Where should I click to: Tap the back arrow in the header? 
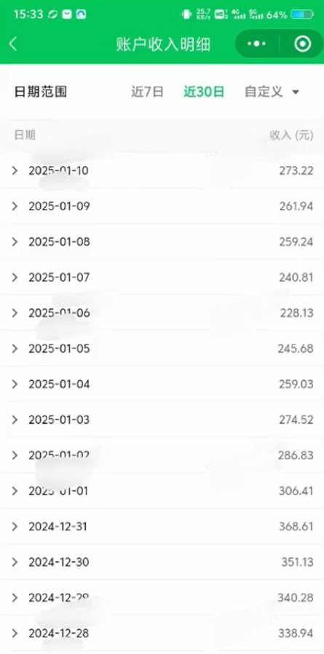click(13, 44)
